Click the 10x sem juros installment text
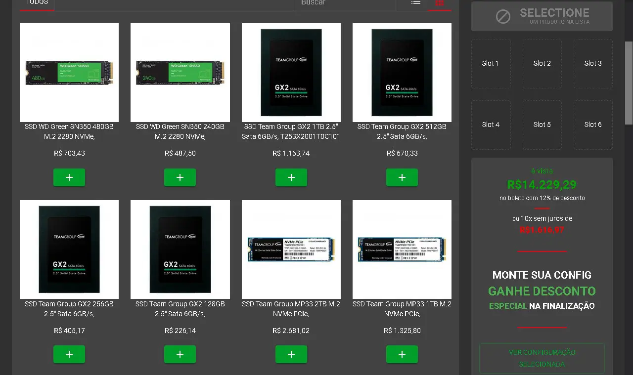 [x=542, y=218]
